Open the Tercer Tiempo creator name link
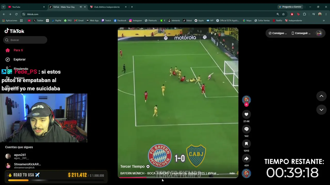This screenshot has width=330, height=185. coord(132,166)
